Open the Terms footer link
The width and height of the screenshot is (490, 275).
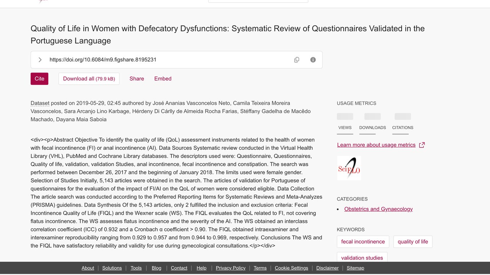(x=260, y=268)
